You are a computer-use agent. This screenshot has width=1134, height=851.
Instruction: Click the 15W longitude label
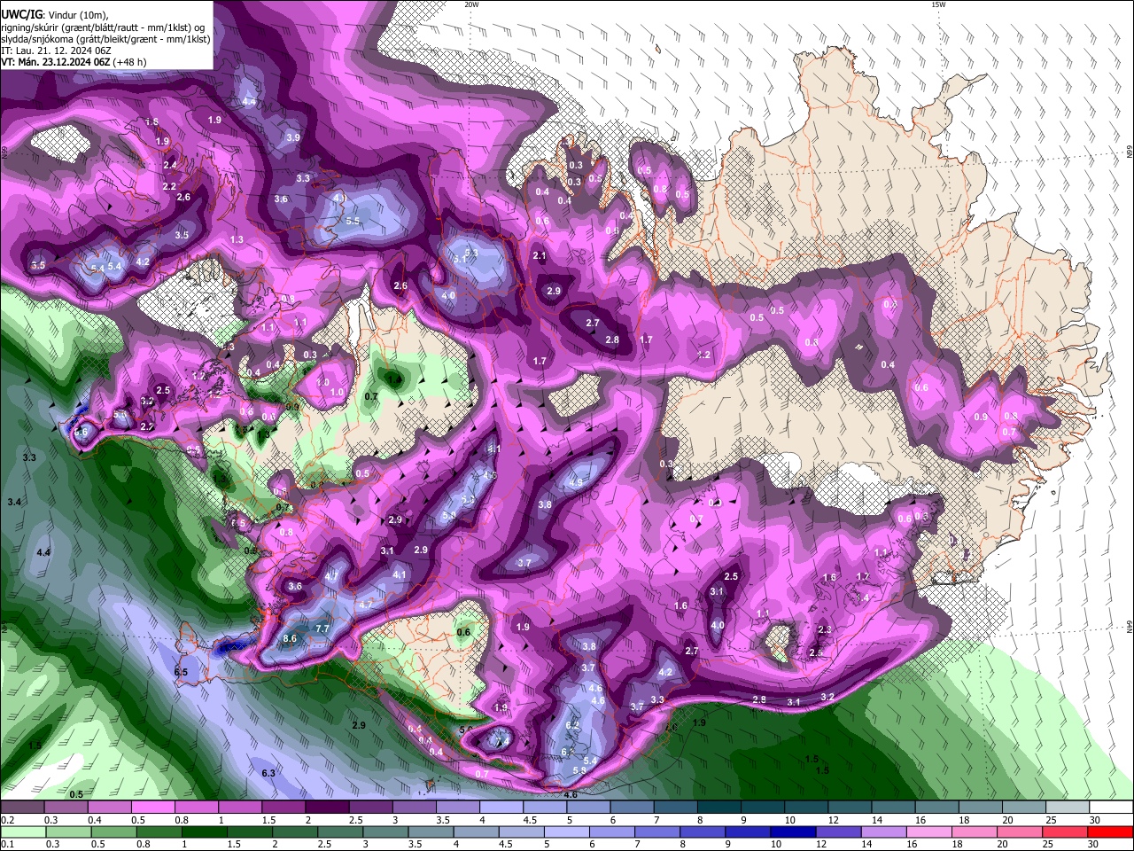coord(937,4)
